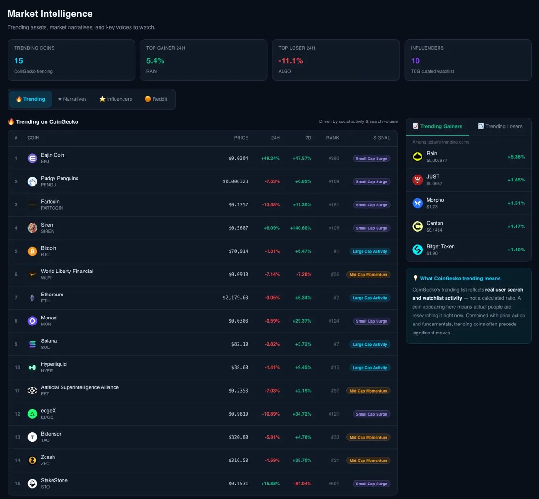
Task: Select the Trending Gainers tab
Action: point(437,126)
